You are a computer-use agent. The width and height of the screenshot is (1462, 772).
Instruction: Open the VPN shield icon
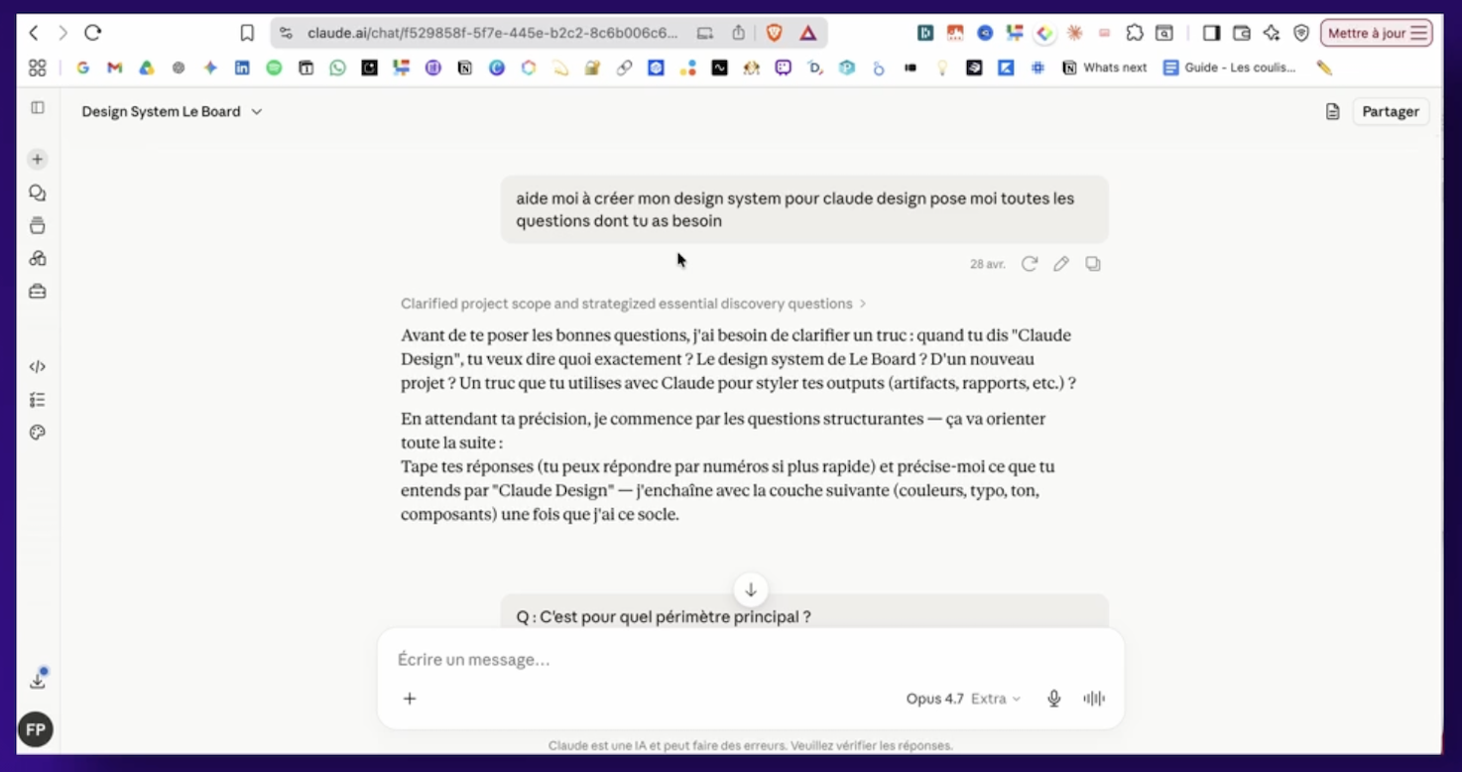(x=1301, y=33)
